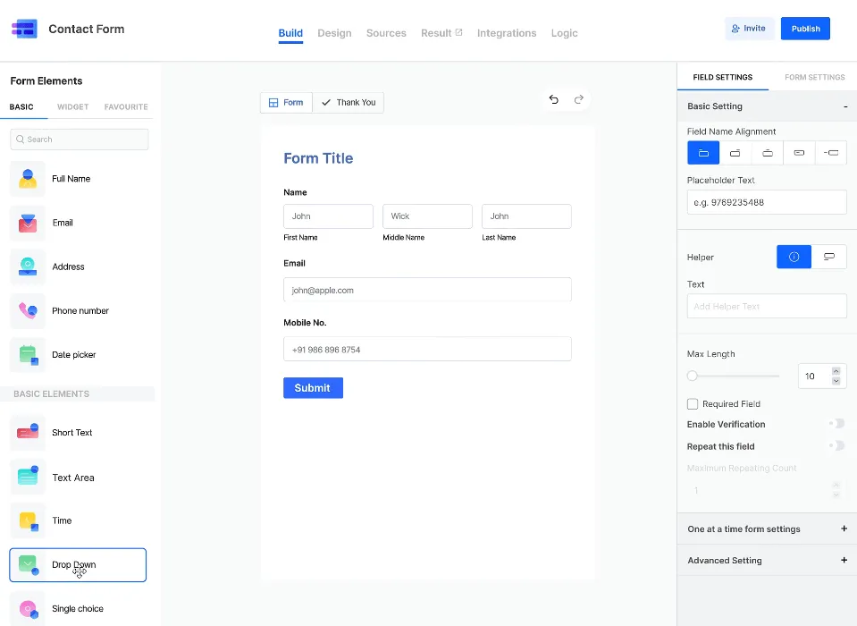Viewport: 857px width, 626px height.
Task: Switch to FAVOURITE elements tab
Action: (126, 106)
